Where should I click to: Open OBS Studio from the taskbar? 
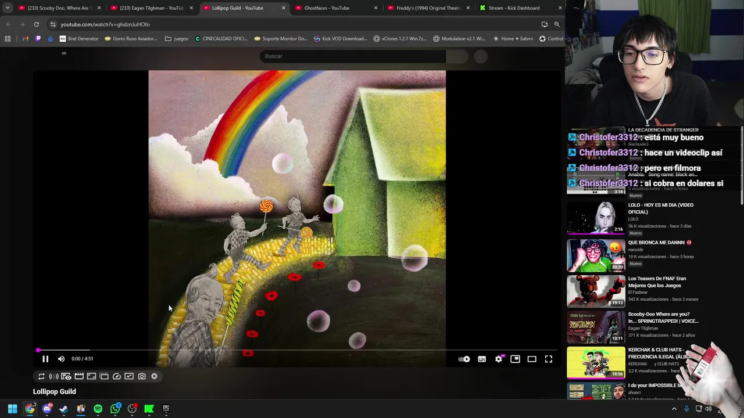pyautogui.click(x=132, y=409)
